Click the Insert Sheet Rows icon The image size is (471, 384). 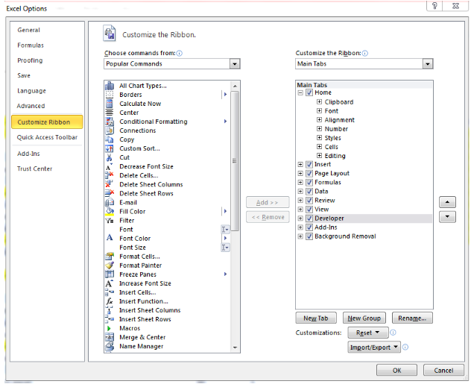110,319
